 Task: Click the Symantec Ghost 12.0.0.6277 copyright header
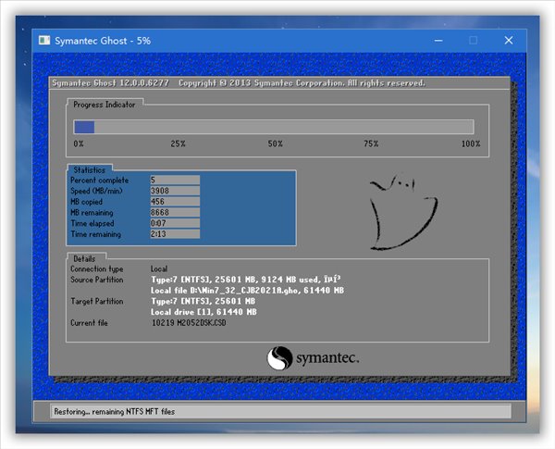[x=239, y=83]
